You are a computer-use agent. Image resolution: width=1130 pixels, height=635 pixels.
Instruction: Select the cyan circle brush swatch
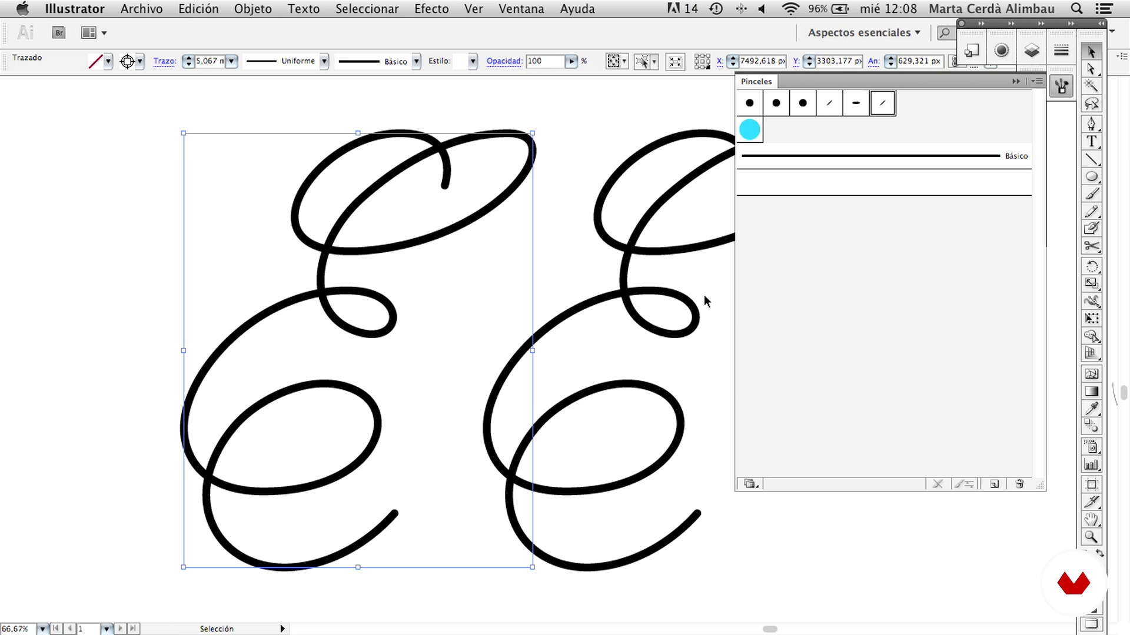[x=750, y=130]
